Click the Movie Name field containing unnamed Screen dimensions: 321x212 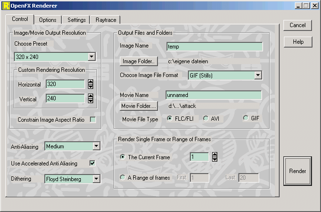(214, 95)
